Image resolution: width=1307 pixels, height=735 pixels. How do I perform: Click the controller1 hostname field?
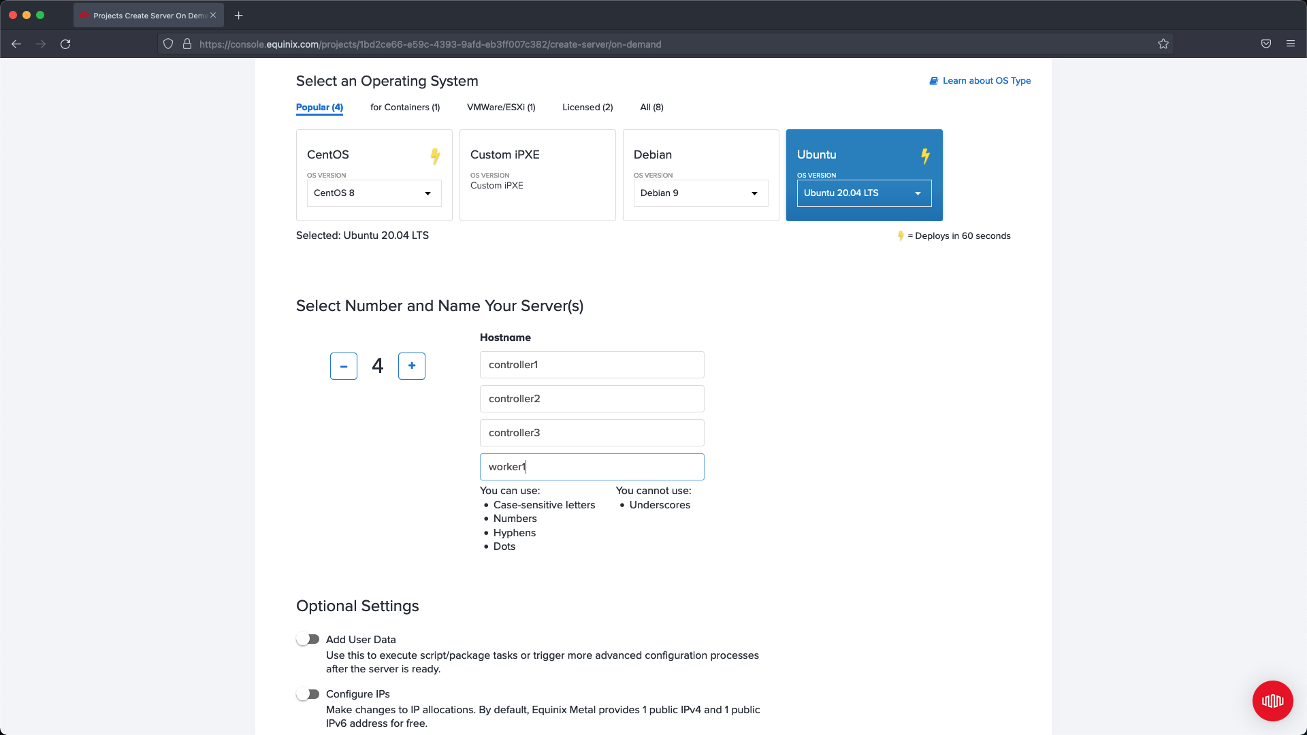coord(592,365)
